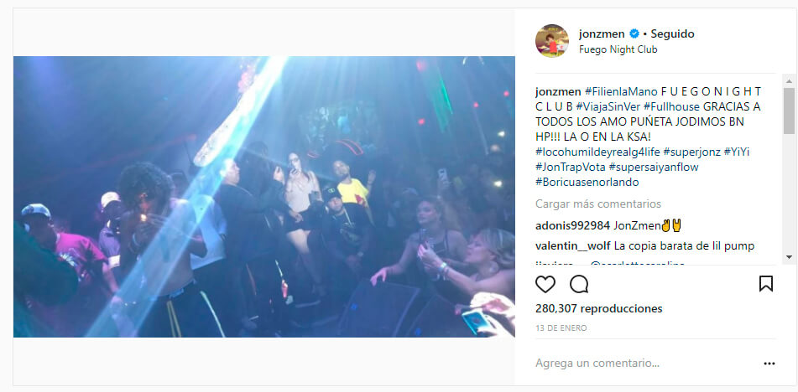
Task: Open hashtag #Boricuasenorlando
Action: coord(587,182)
